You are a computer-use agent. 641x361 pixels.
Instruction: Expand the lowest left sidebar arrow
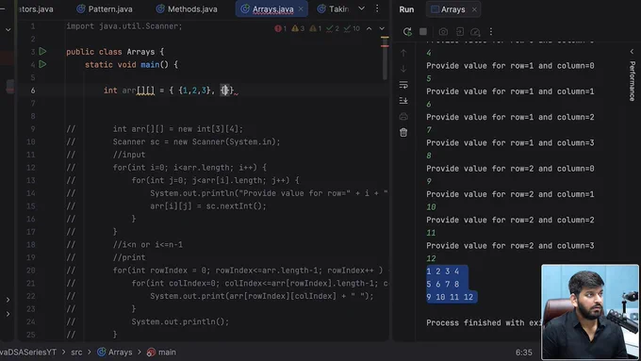(x=8, y=314)
